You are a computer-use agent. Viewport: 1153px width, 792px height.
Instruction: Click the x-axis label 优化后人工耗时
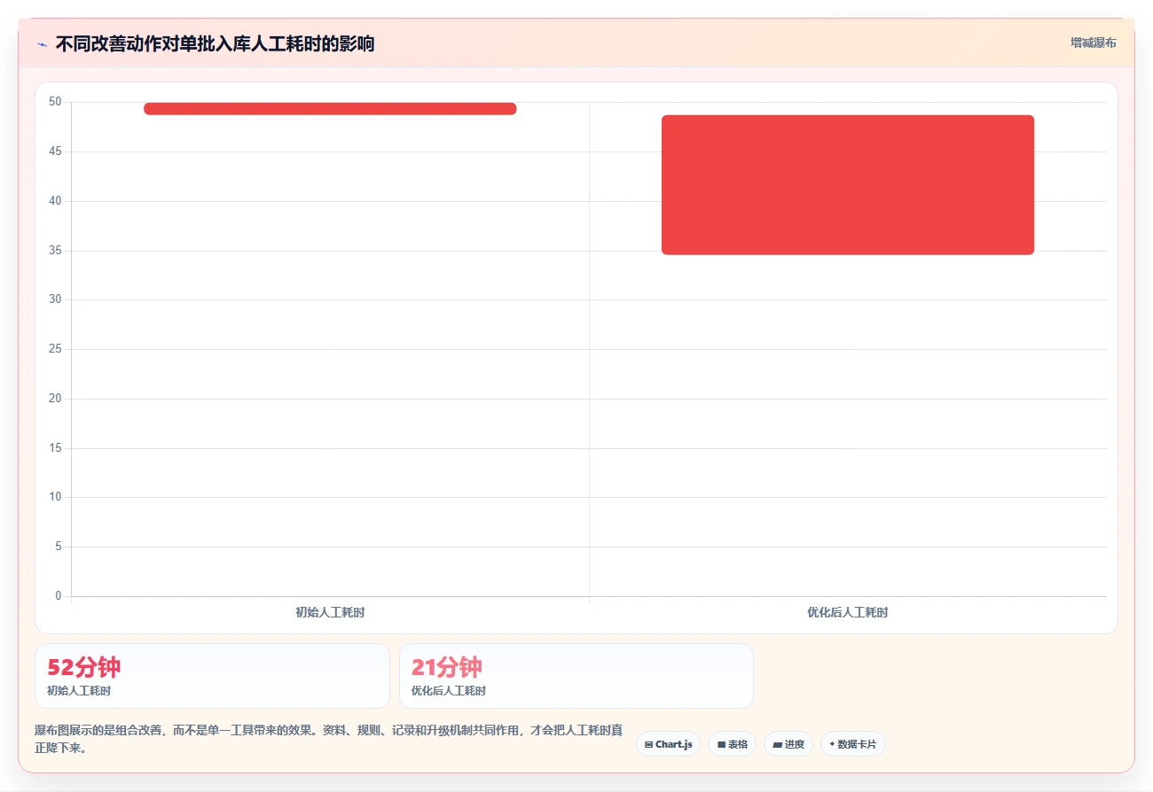pyautogui.click(x=848, y=612)
